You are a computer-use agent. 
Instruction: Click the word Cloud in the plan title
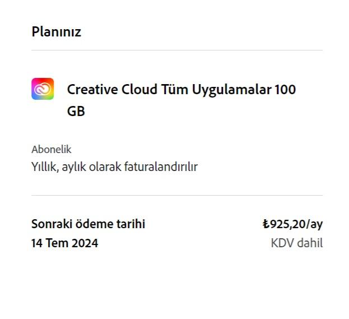139,90
